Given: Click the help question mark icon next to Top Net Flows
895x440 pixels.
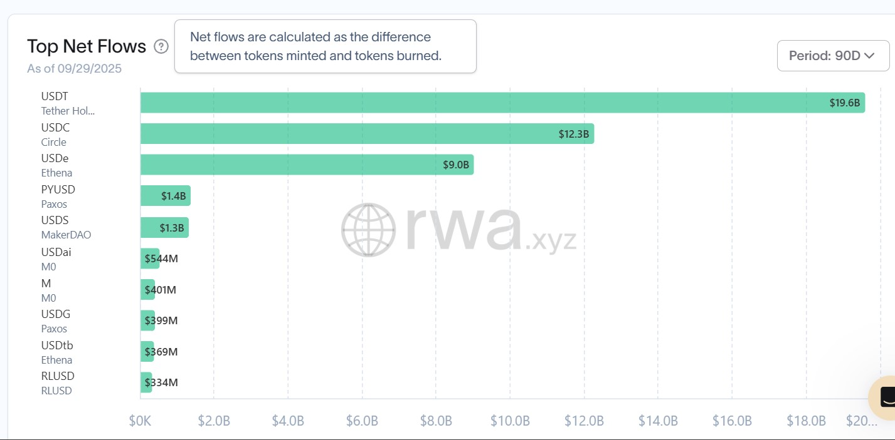Looking at the screenshot, I should [x=161, y=46].
